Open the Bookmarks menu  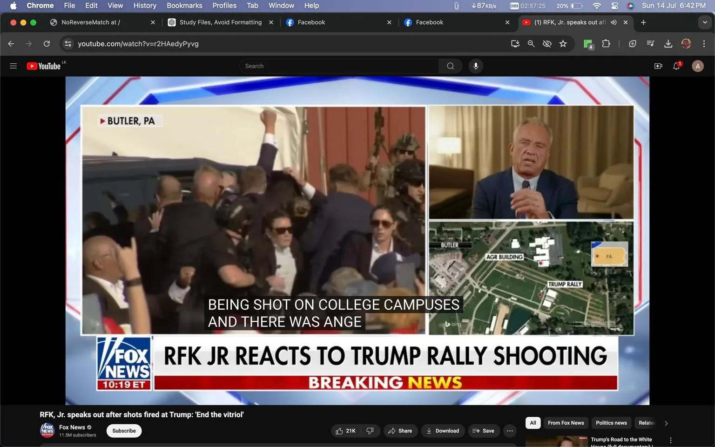pyautogui.click(x=184, y=6)
